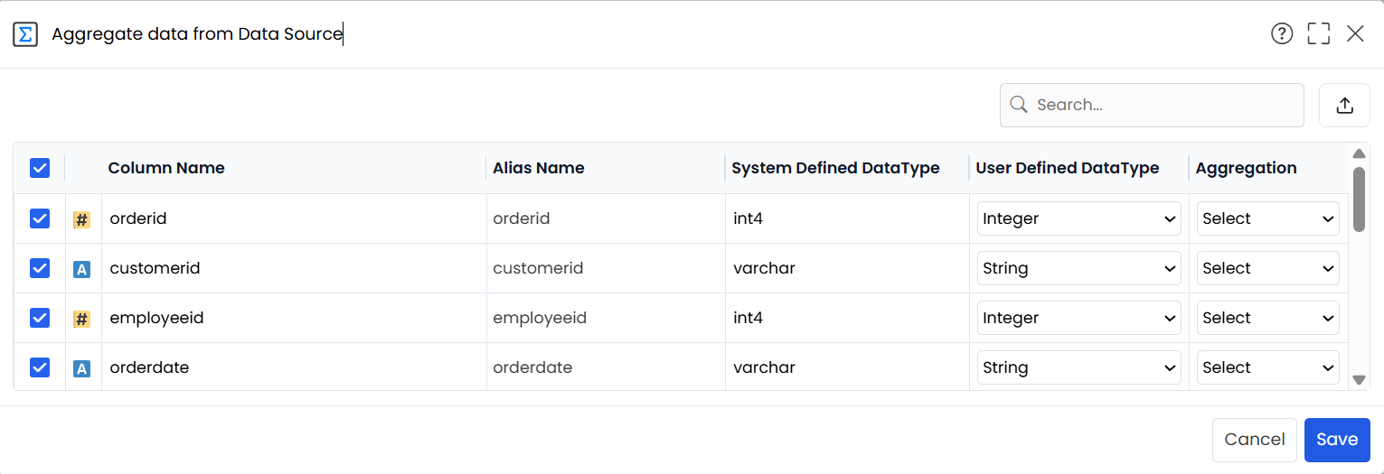This screenshot has width=1384, height=474.
Task: Open Aggregation Select dropdown for orderdate
Action: point(1268,367)
